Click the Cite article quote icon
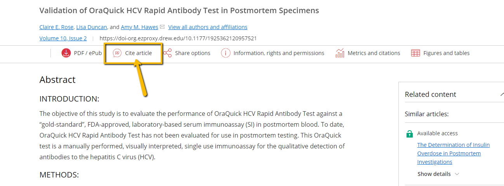 point(117,53)
